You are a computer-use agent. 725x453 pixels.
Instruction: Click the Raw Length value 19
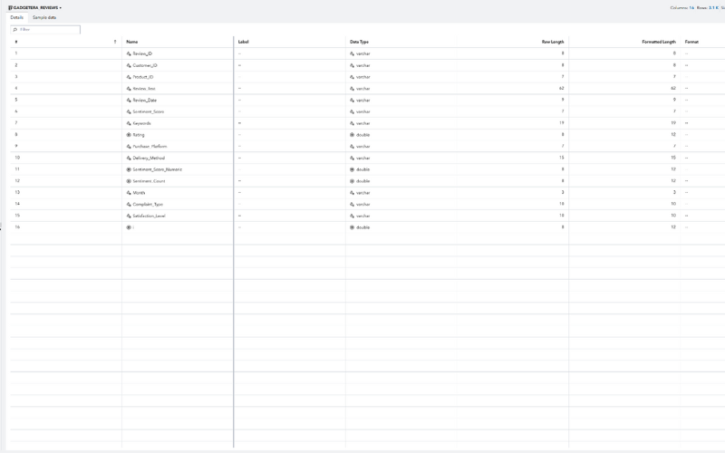[562, 122]
